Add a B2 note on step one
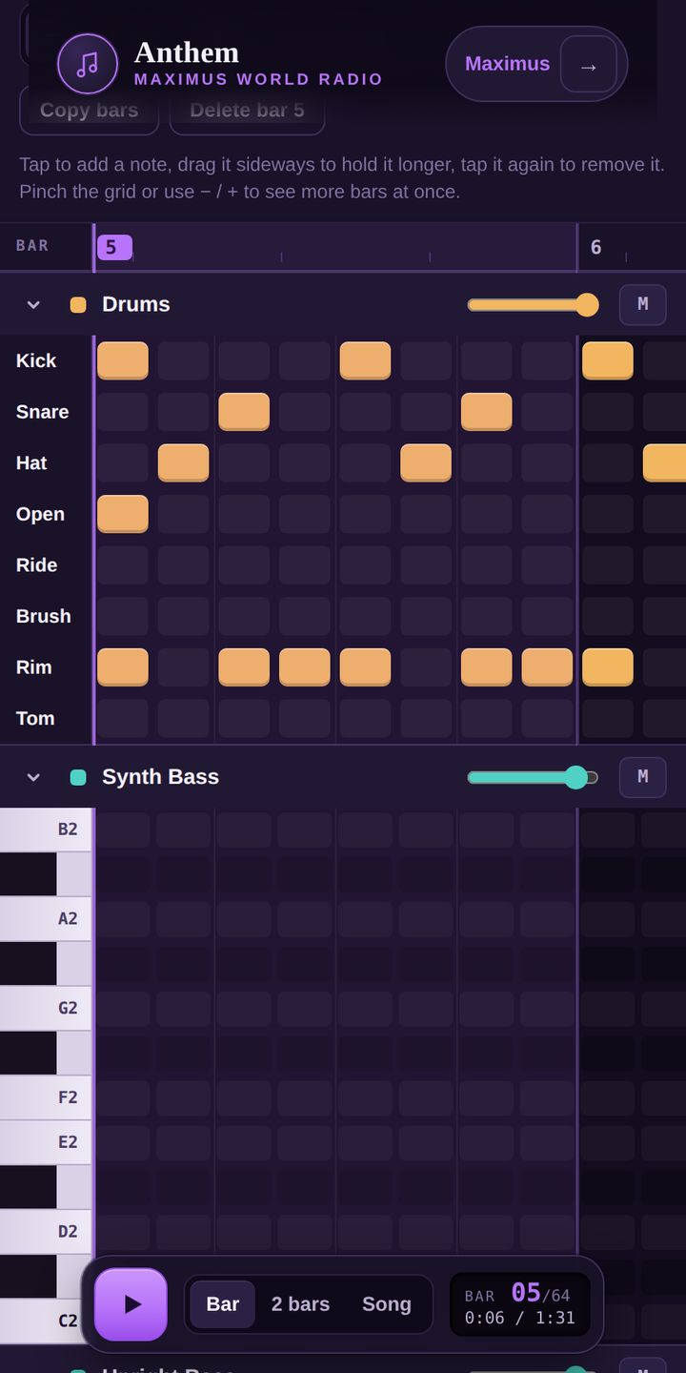 coord(123,830)
